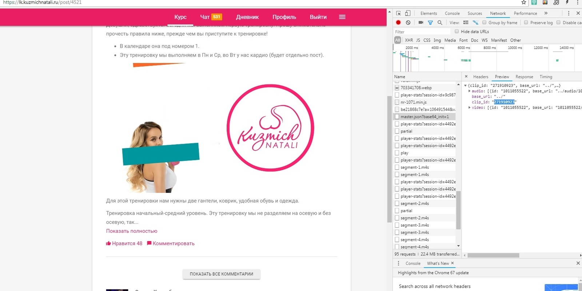Click the network timeline overview

pyautogui.click(x=487, y=58)
